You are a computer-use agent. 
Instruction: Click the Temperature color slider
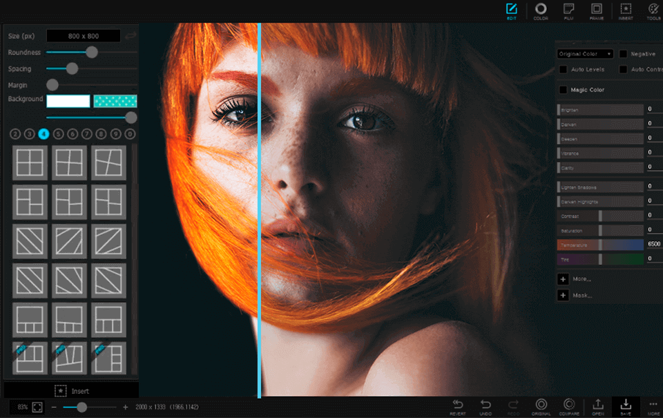tap(600, 245)
